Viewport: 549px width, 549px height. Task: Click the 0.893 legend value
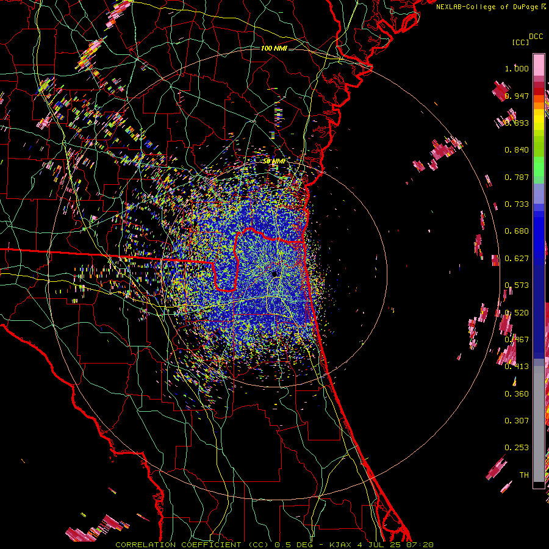pos(517,123)
